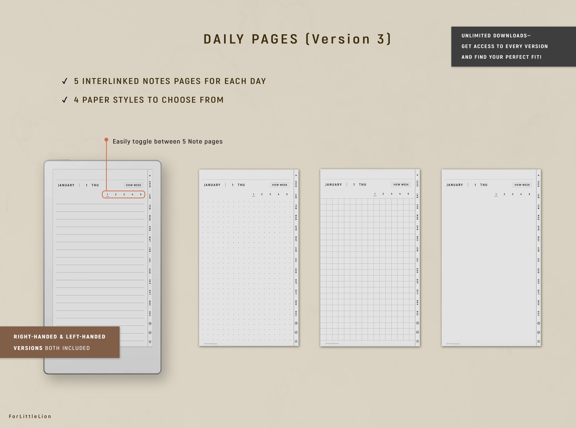
Task: Click the orange connector dot above the tablet
Action: point(106,140)
